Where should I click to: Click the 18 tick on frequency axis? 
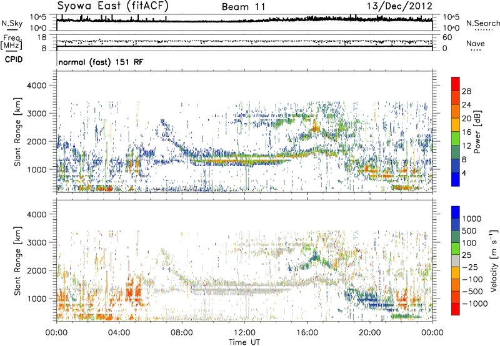[x=42, y=37]
